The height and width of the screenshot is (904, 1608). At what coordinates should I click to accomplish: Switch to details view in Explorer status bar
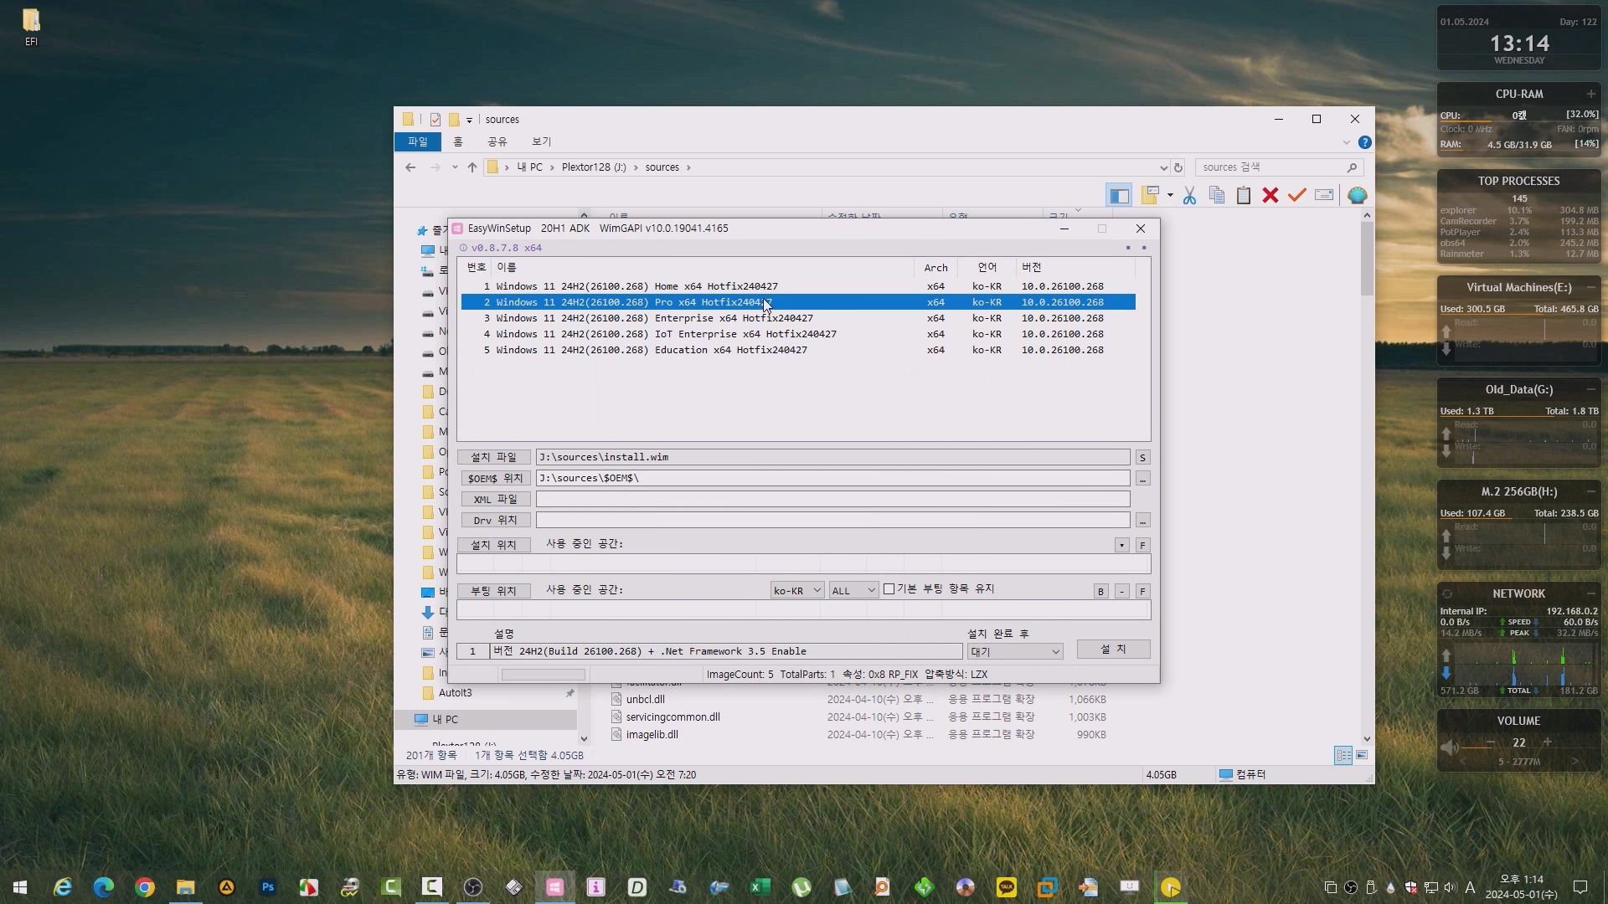1343,755
